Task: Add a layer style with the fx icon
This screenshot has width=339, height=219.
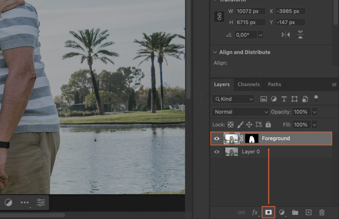Action: click(255, 213)
